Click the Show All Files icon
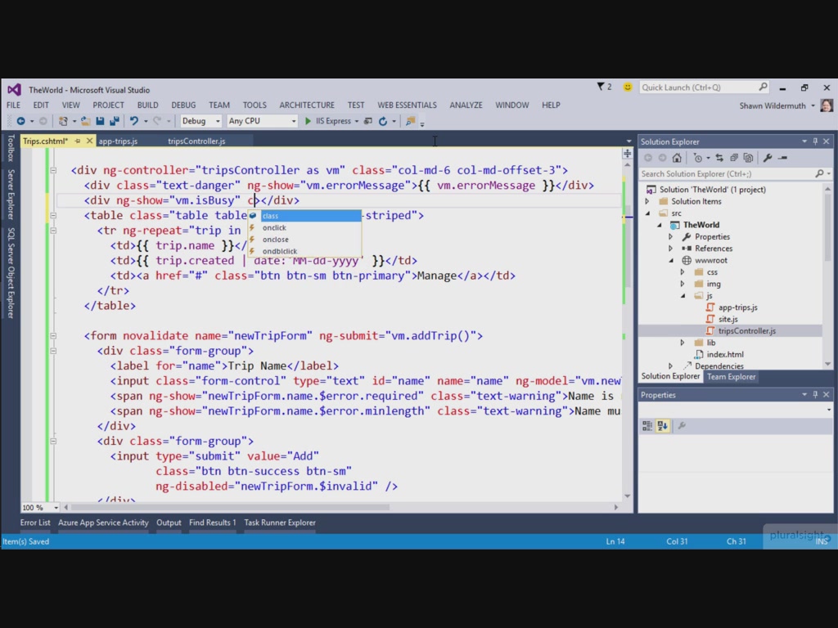Screen dimensions: 838x628 click(748, 158)
